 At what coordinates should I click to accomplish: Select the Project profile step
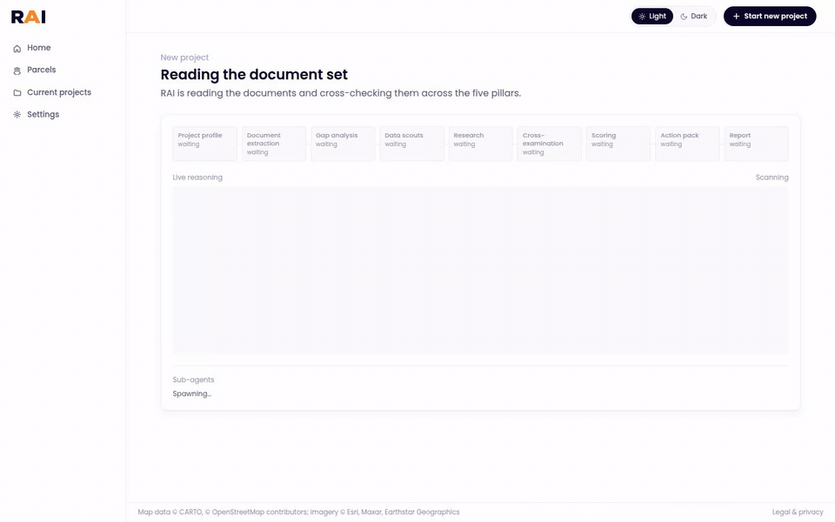pyautogui.click(x=205, y=144)
